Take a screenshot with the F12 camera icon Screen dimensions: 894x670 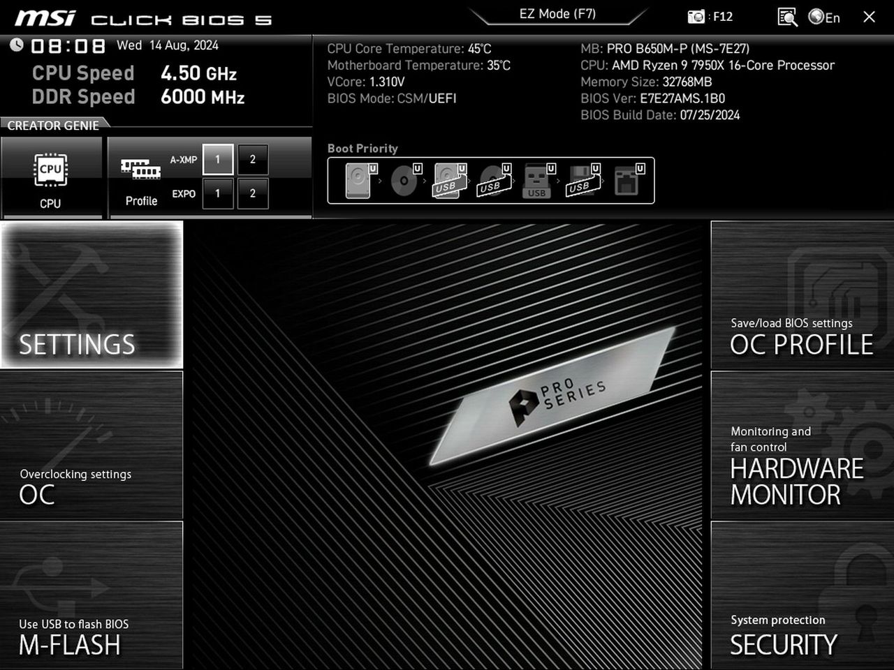[696, 17]
